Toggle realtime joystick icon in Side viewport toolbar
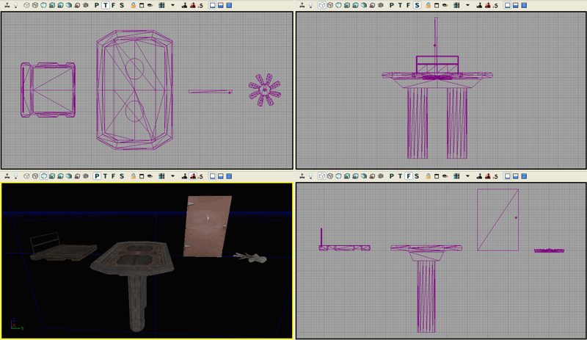The height and width of the screenshot is (340, 587). click(302, 5)
